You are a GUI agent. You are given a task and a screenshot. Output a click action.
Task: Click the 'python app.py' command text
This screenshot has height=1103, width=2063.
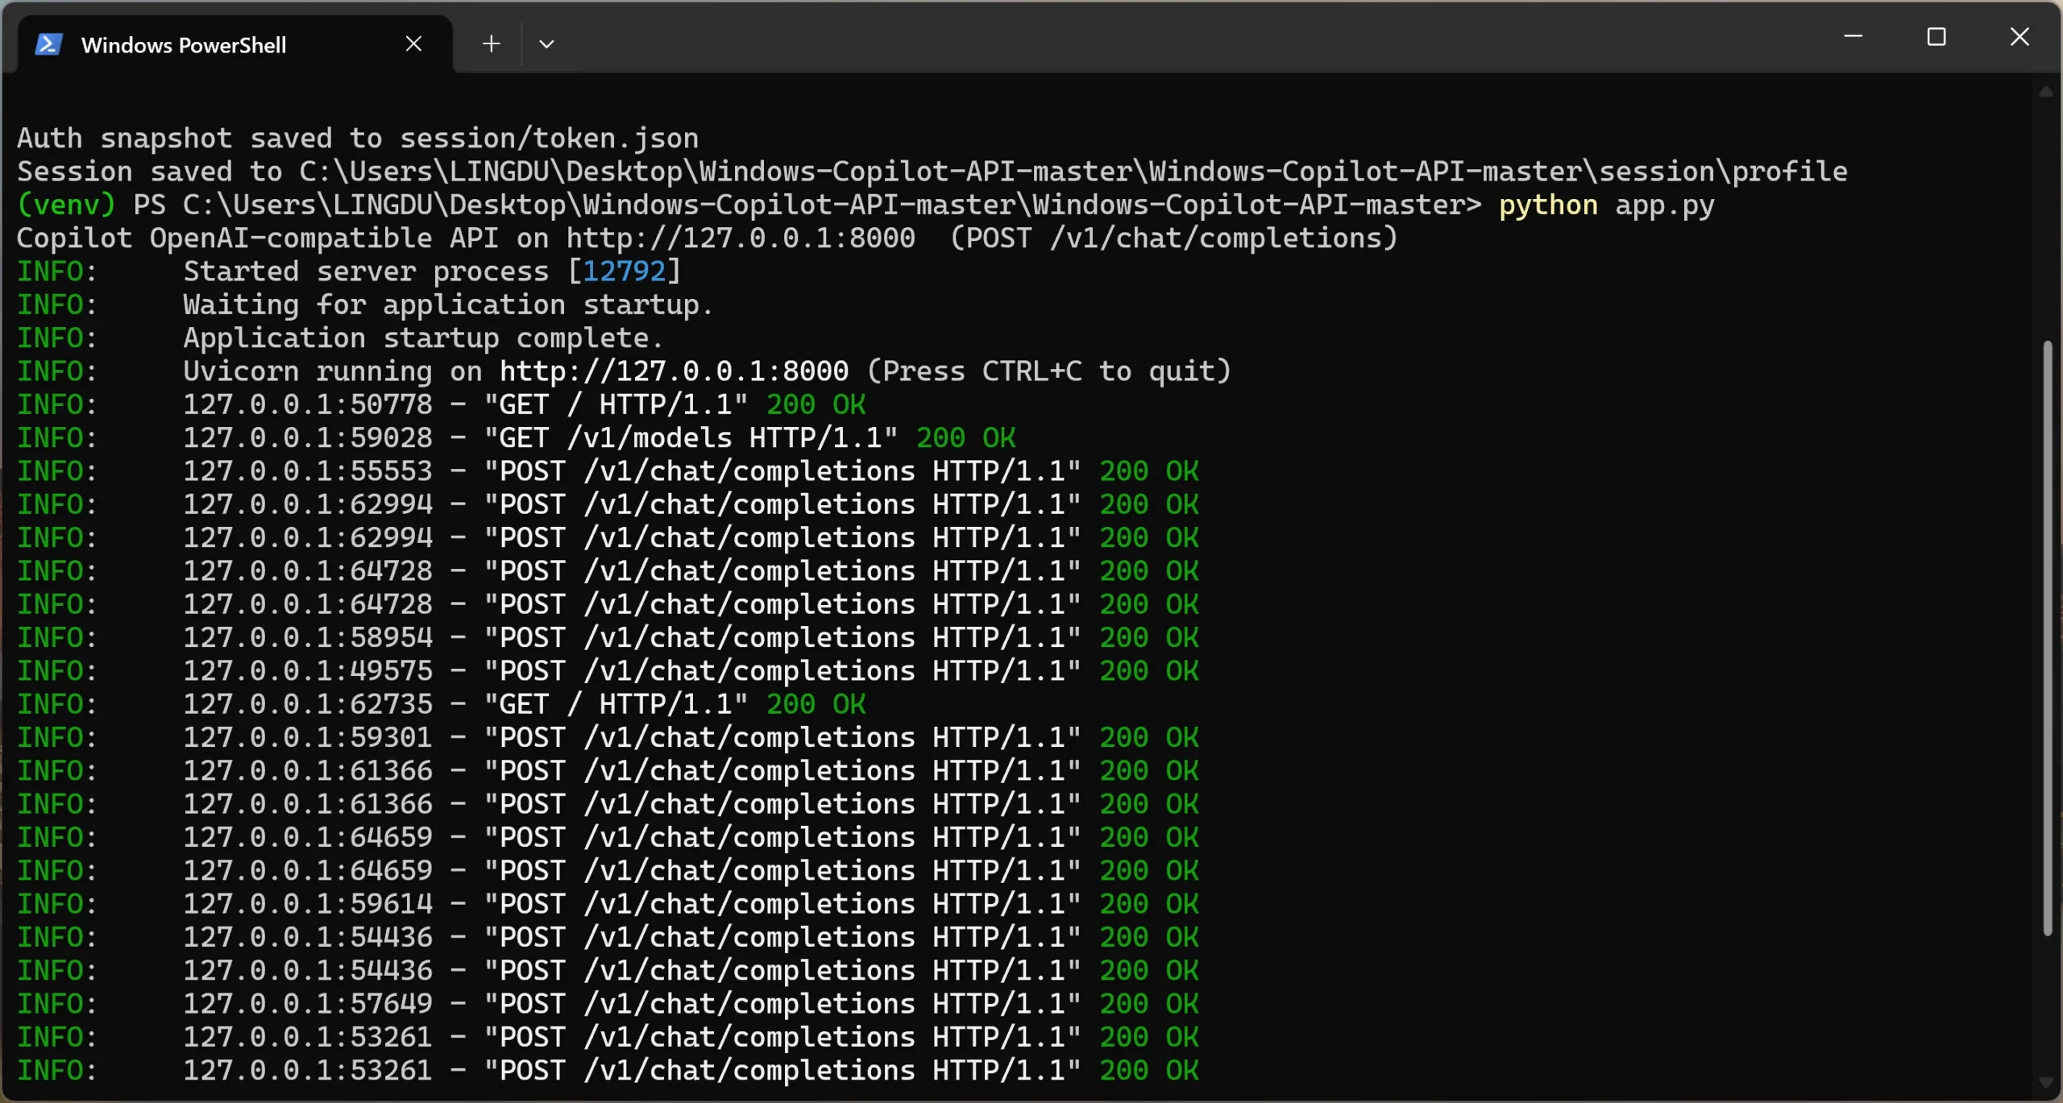coord(1606,205)
